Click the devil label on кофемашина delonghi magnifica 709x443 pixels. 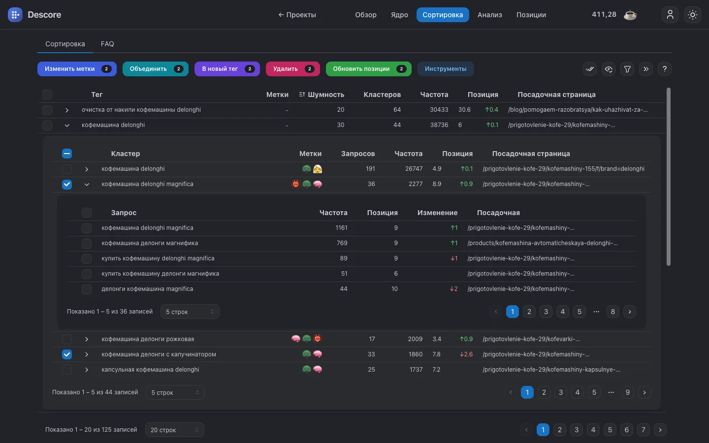coord(296,184)
